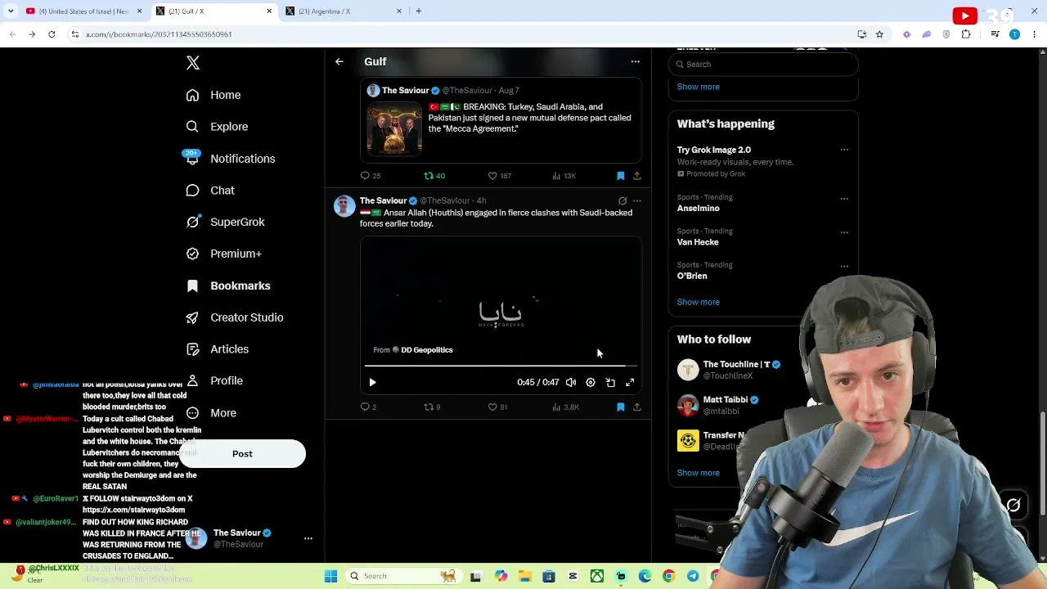Open account menu dots beside The Saviour
This screenshot has height=589, width=1047.
[x=308, y=538]
